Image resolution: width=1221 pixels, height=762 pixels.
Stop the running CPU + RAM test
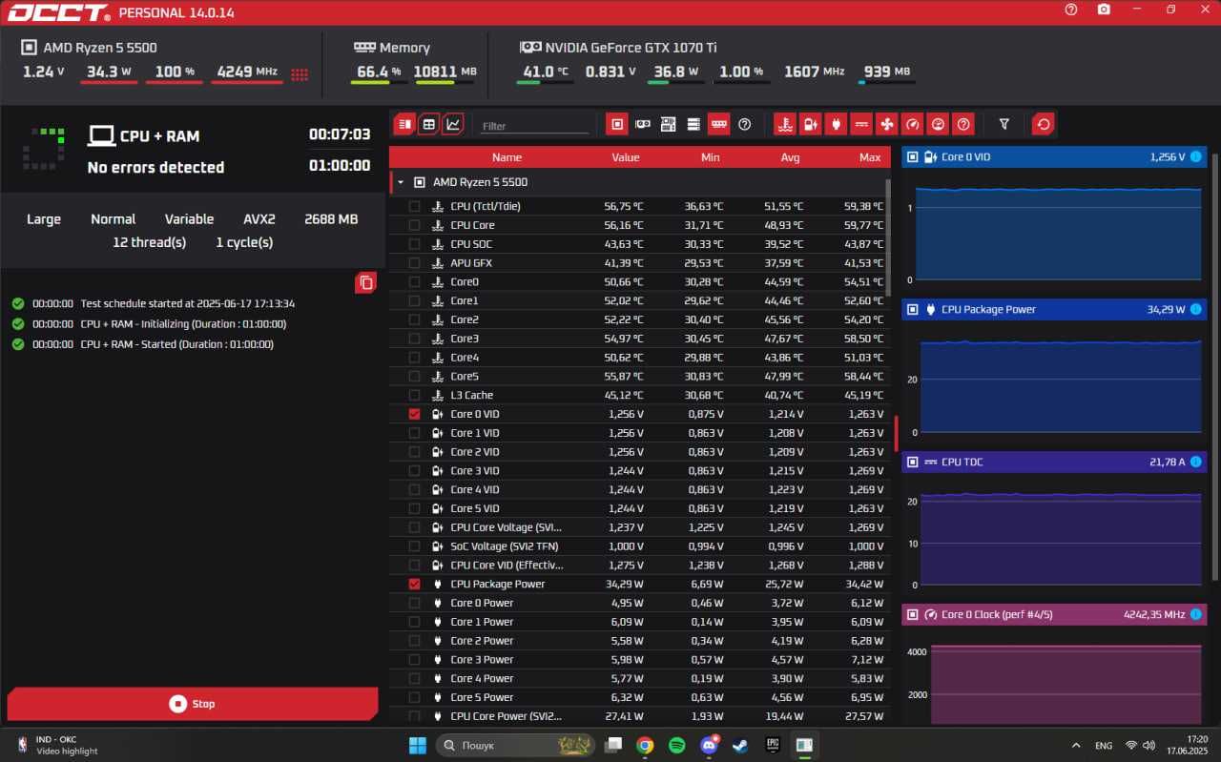point(193,704)
